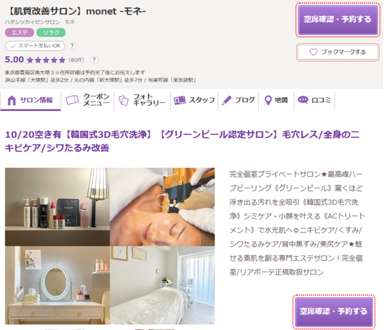Click the staff ID card icon
This screenshot has width=389, height=330.
click(180, 100)
